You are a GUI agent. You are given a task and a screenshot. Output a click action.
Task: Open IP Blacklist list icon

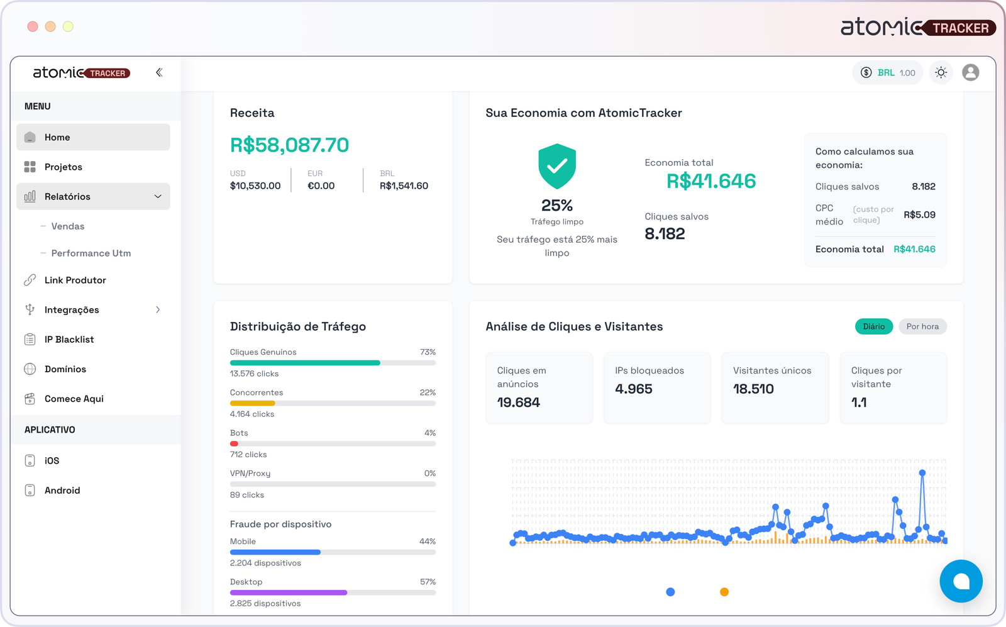30,340
